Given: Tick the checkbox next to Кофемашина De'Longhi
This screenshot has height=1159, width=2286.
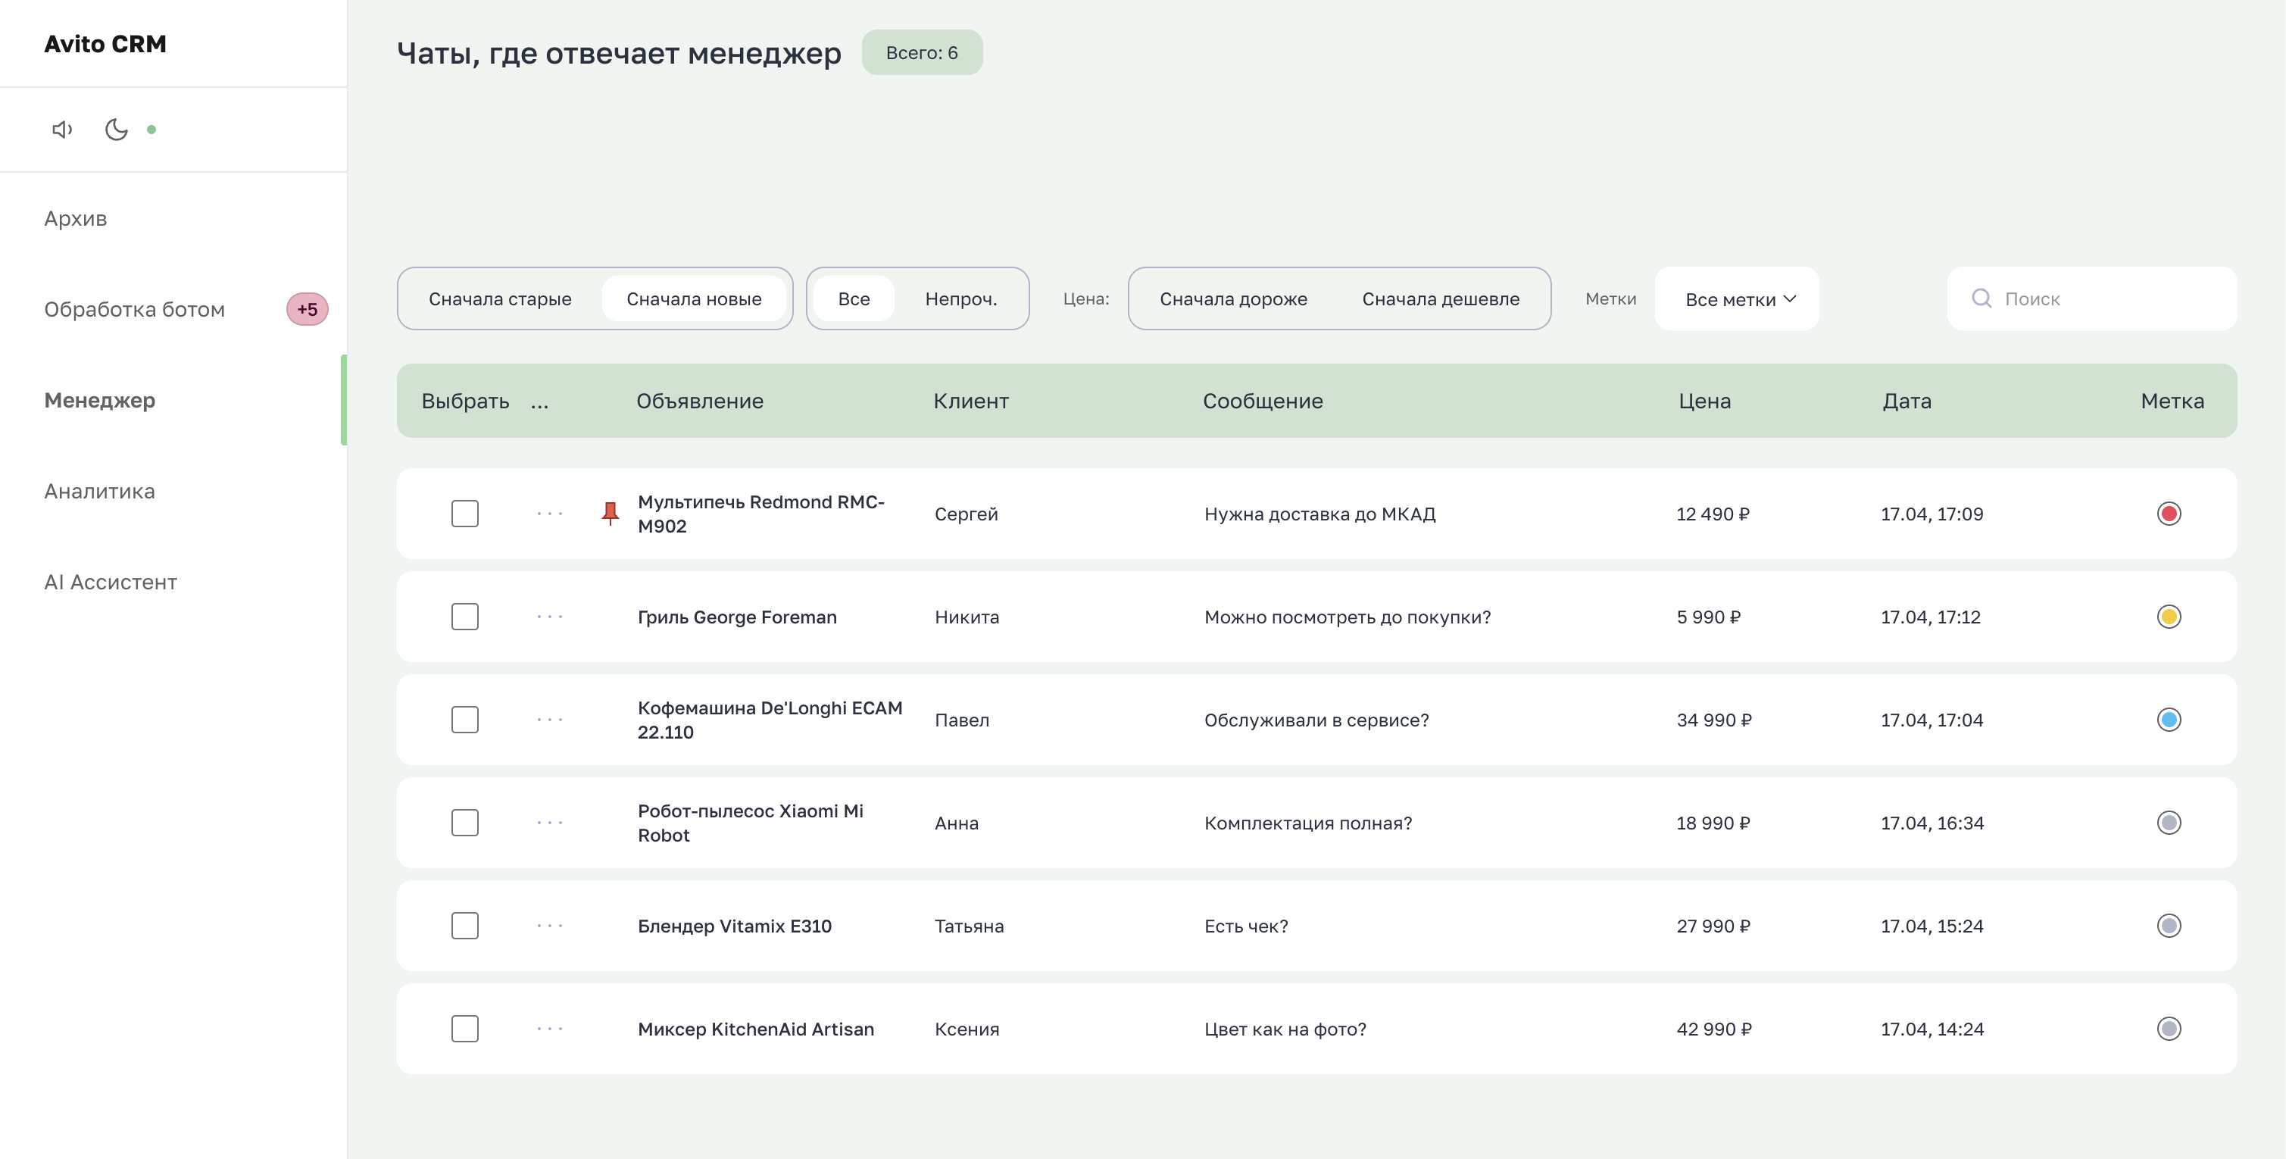Looking at the screenshot, I should pos(465,720).
